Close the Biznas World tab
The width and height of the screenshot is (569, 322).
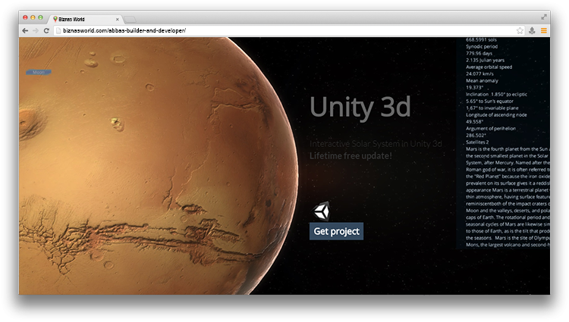pos(117,20)
